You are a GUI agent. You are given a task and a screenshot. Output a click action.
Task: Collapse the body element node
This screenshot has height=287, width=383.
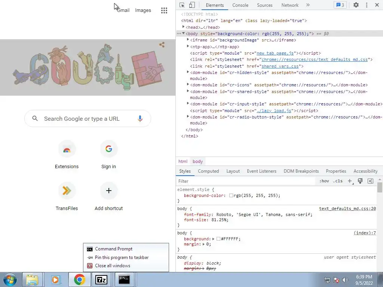pos(183,33)
